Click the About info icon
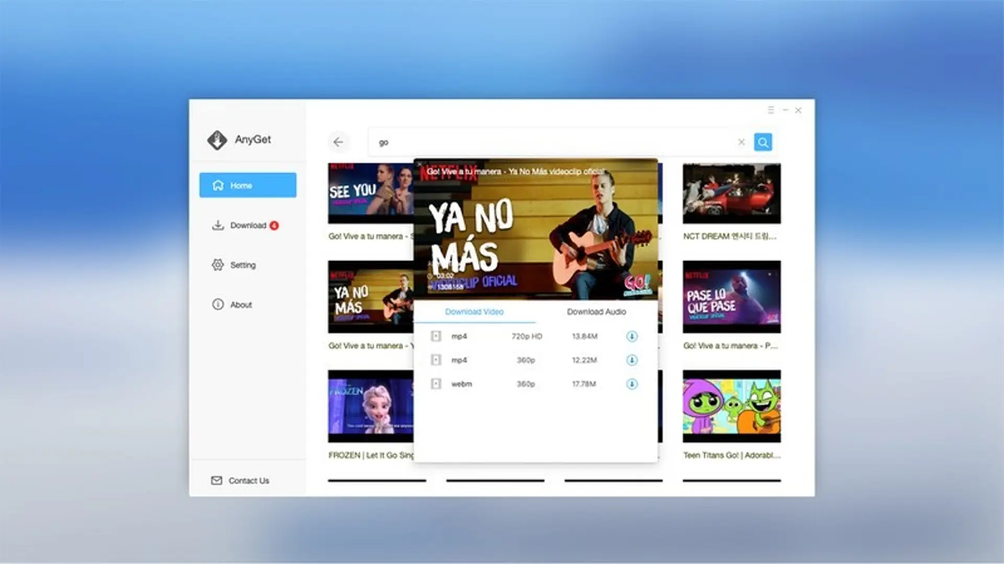Screen dimensions: 1004x564 (218, 304)
